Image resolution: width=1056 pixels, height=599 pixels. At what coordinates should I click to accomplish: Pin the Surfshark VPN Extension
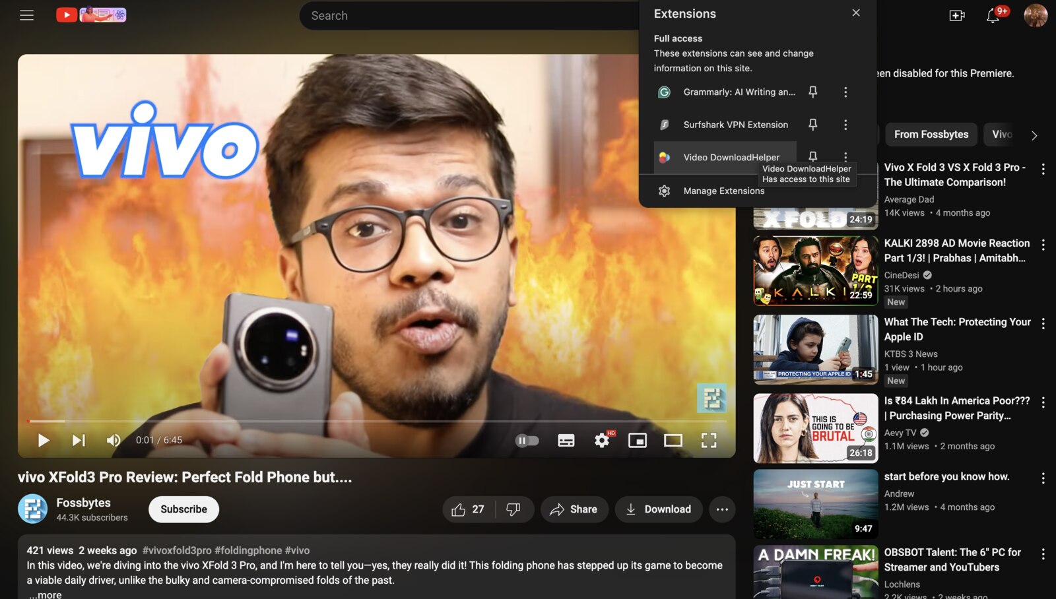813,124
